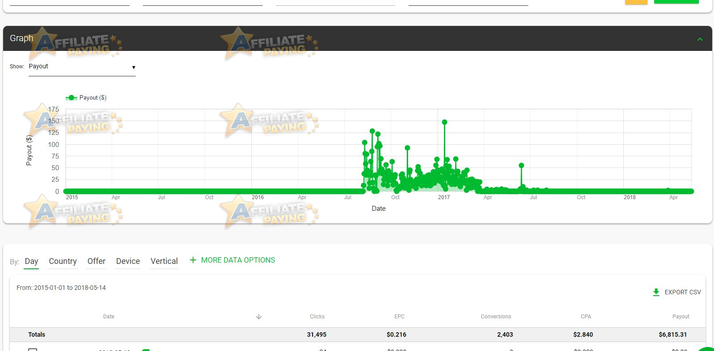
Task: Select the Totals EPC value $0.216
Action: 397,334
